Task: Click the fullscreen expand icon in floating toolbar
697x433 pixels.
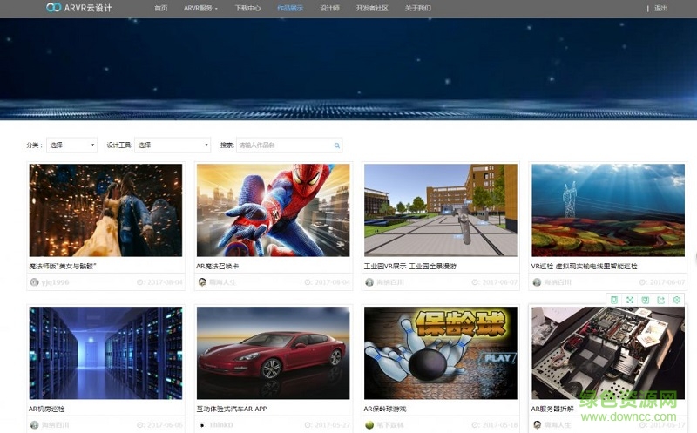Action: click(x=629, y=300)
